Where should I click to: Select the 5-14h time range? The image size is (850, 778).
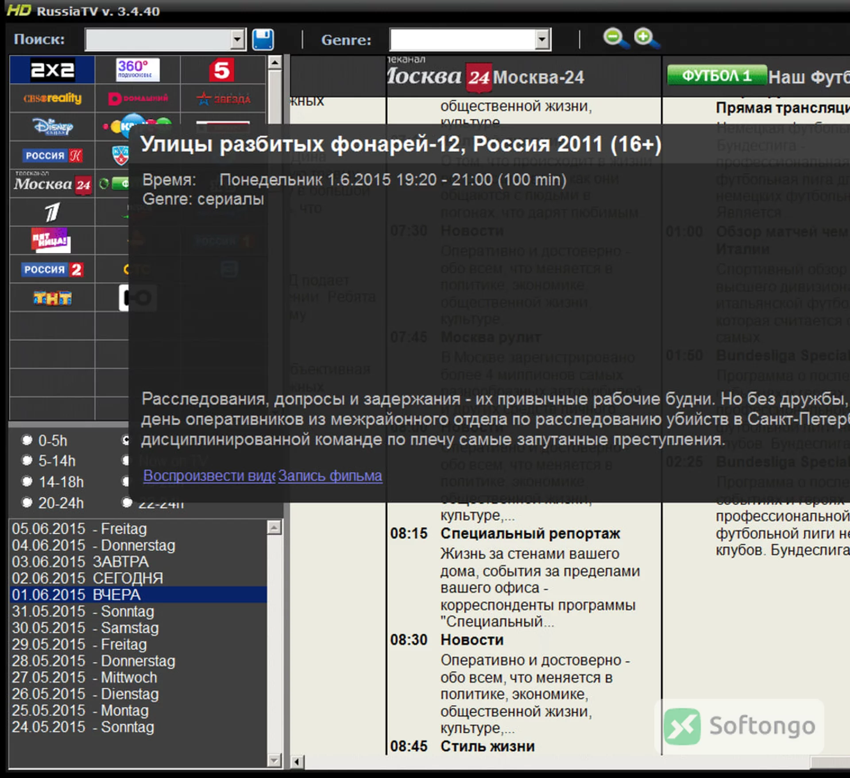[49, 461]
